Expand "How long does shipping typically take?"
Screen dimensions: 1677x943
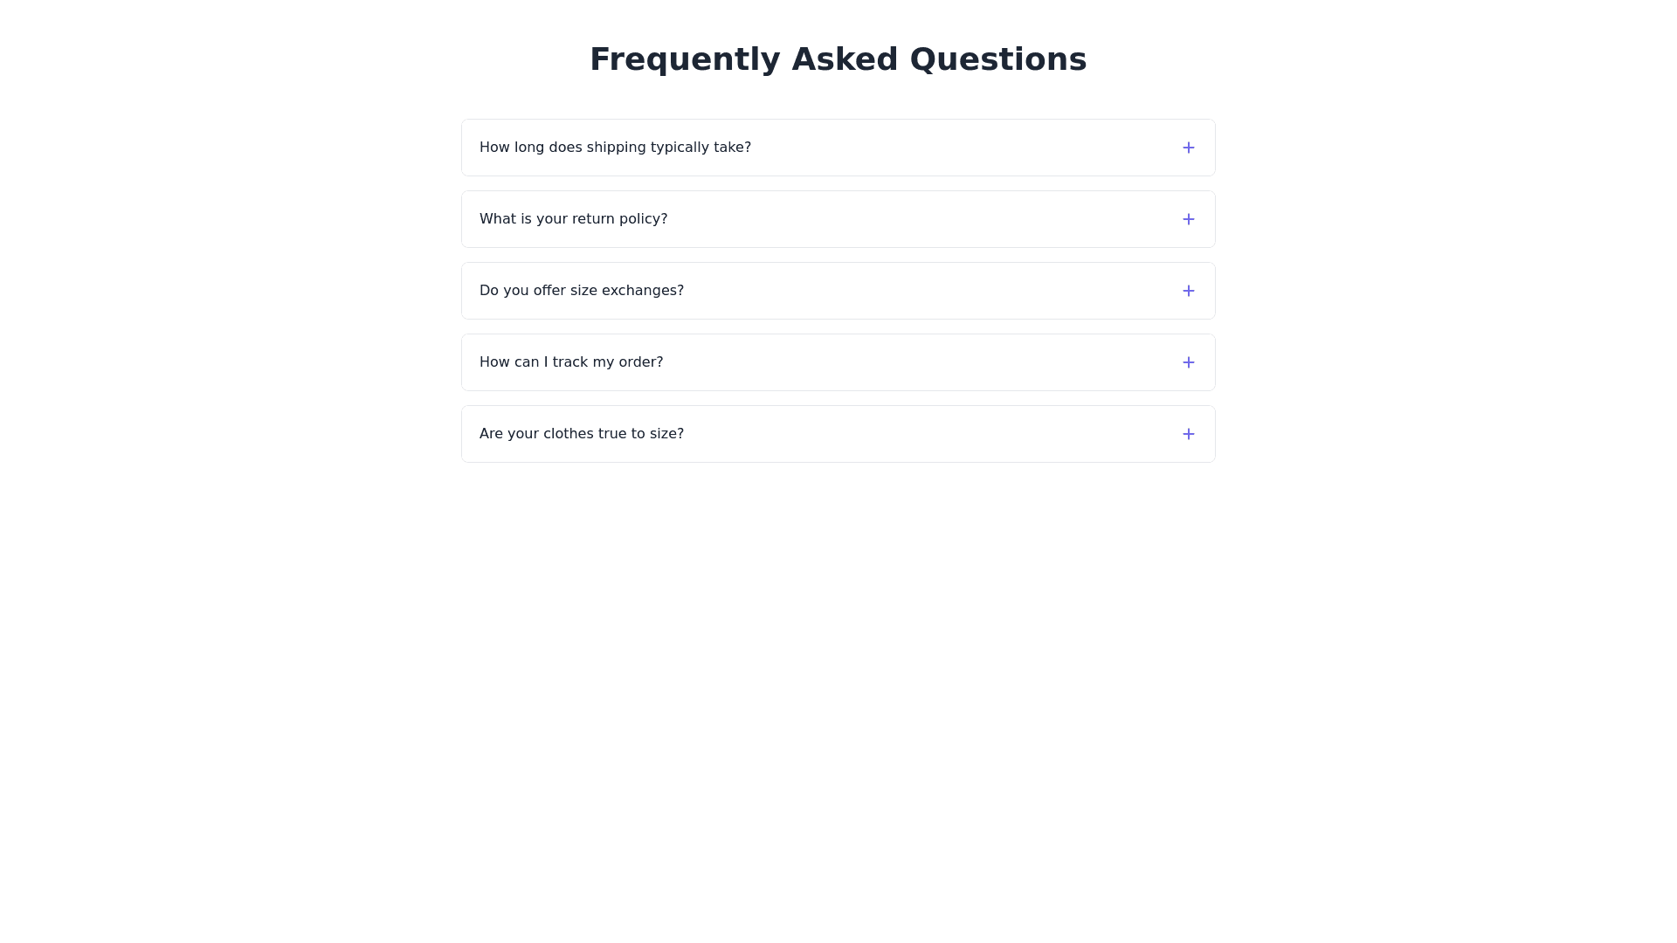pyautogui.click(x=615, y=148)
